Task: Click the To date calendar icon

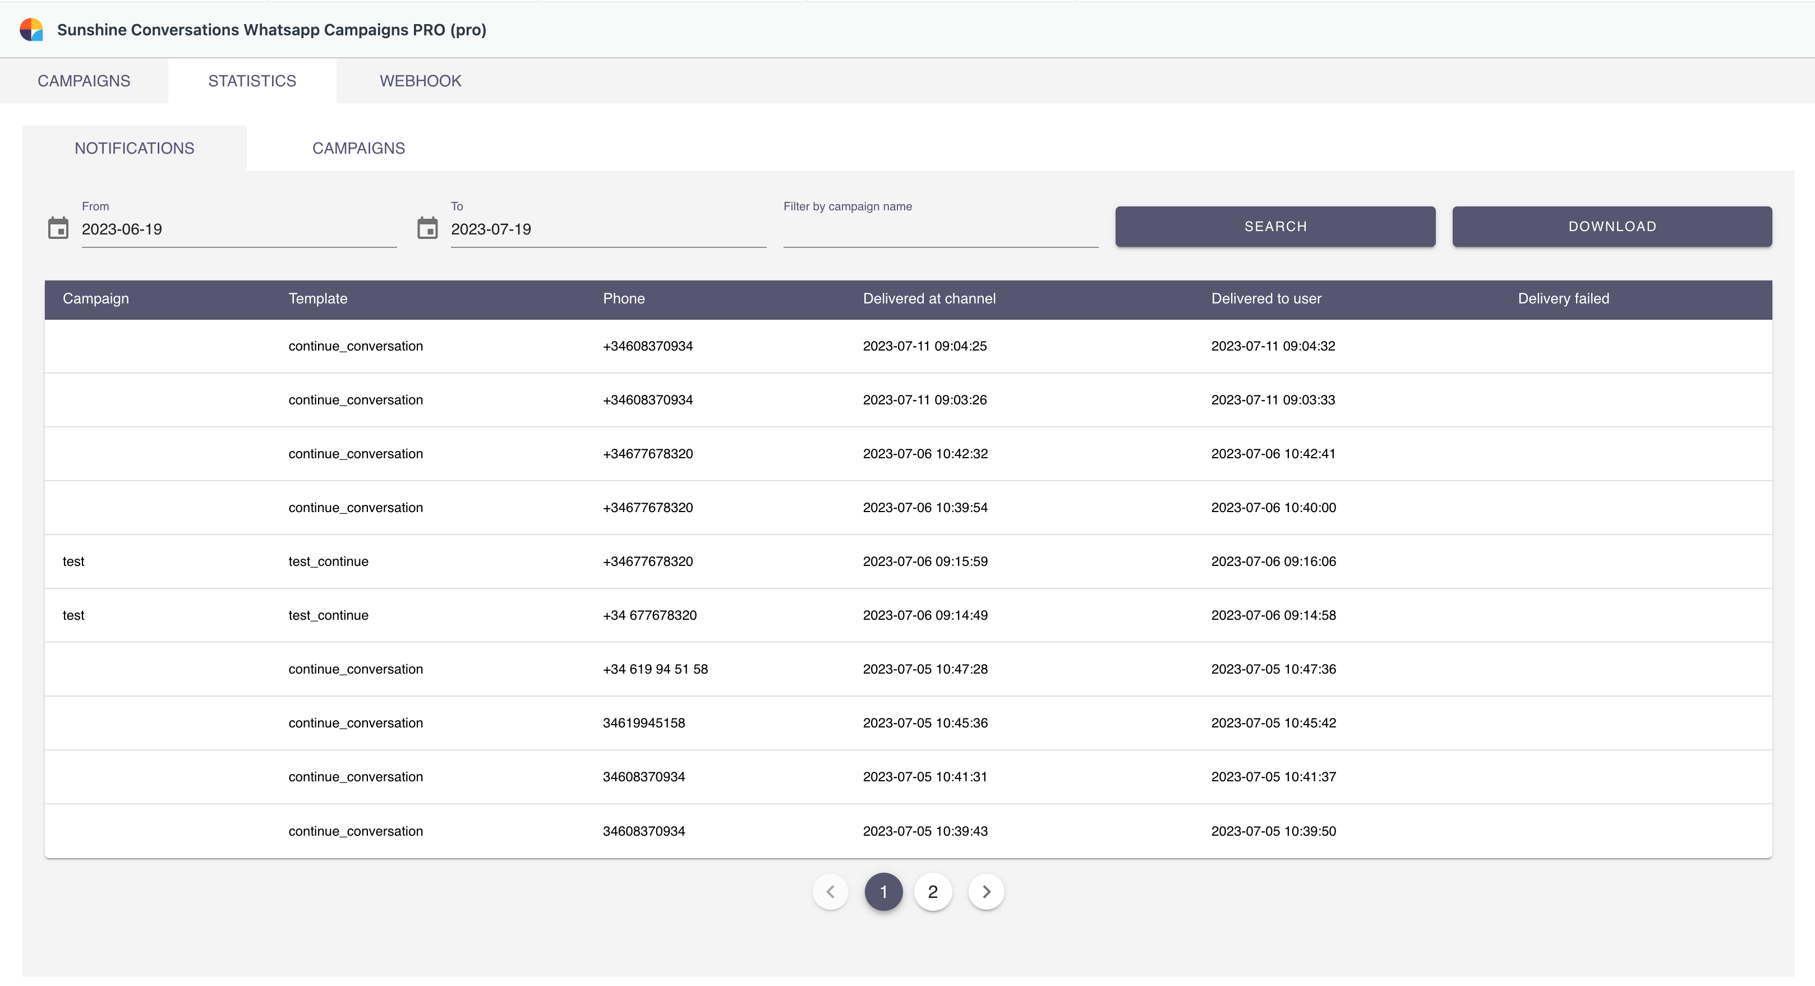Action: click(427, 228)
